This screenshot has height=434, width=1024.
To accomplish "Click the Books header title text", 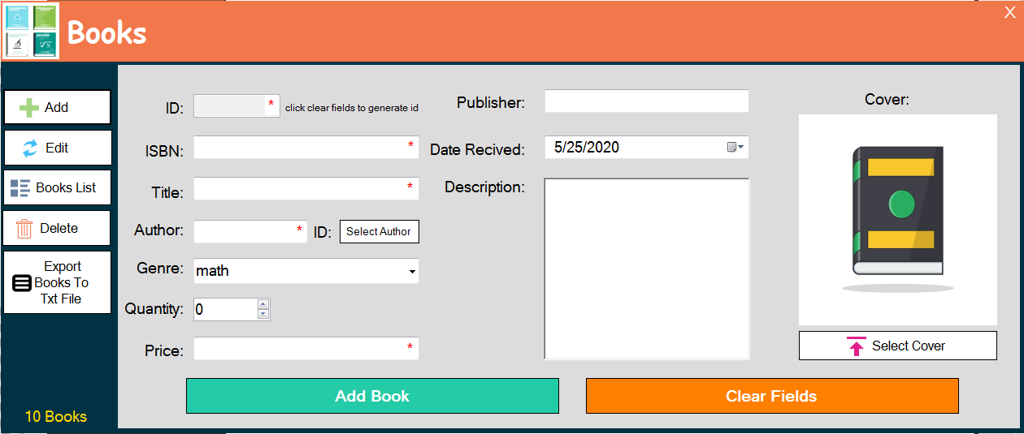I will pos(106,32).
